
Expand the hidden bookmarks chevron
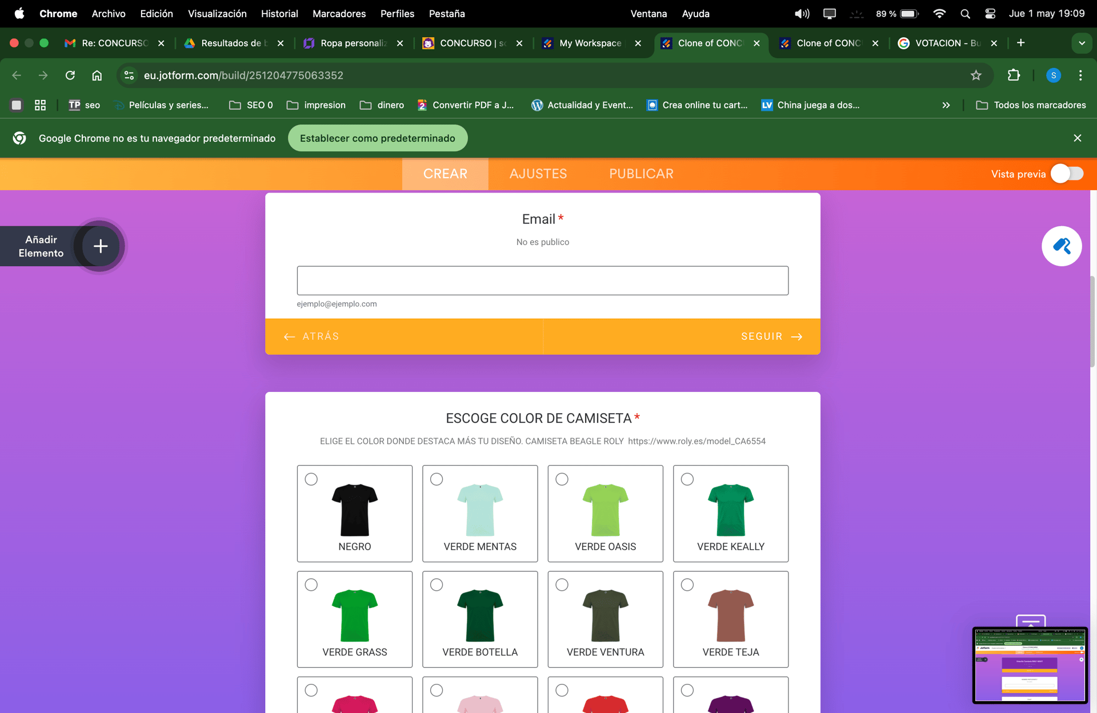(x=946, y=105)
